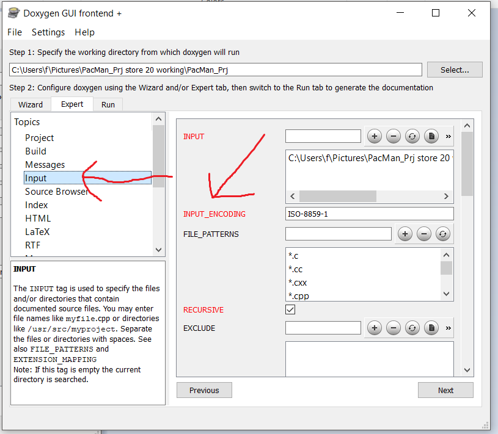Image resolution: width=498 pixels, height=434 pixels.
Task: Click the file browse button for EXCLUDE
Action: (x=431, y=328)
